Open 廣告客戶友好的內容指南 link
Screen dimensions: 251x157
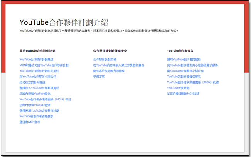pos(109,71)
